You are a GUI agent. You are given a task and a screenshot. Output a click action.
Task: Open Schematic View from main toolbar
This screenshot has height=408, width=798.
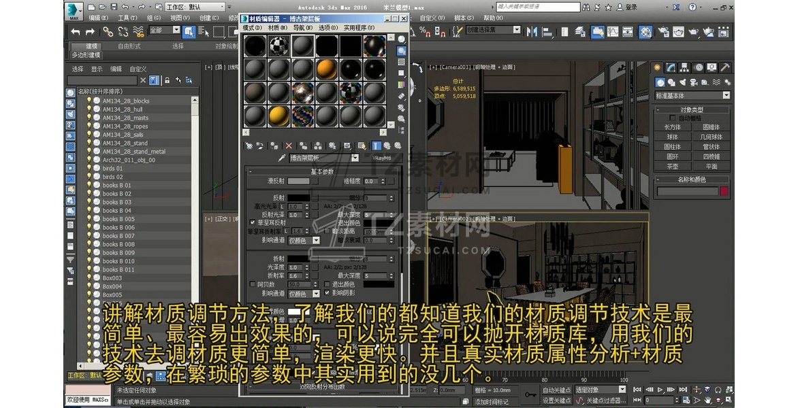628,32
